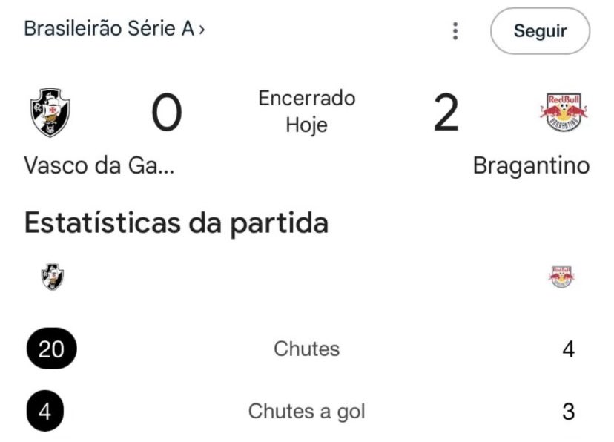Open the three-dot more options menu
Screen dimensions: 614x442
(455, 31)
